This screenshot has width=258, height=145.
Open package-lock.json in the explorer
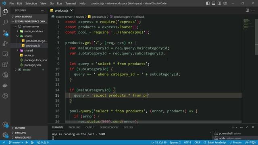pos(29,60)
